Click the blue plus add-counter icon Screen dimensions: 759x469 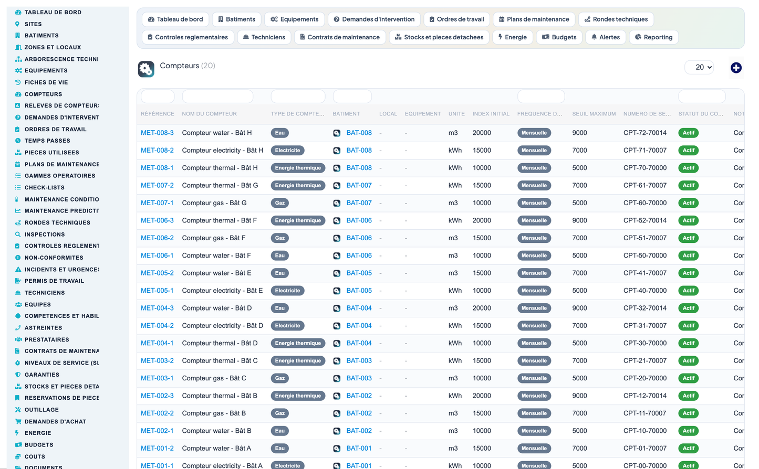click(736, 68)
